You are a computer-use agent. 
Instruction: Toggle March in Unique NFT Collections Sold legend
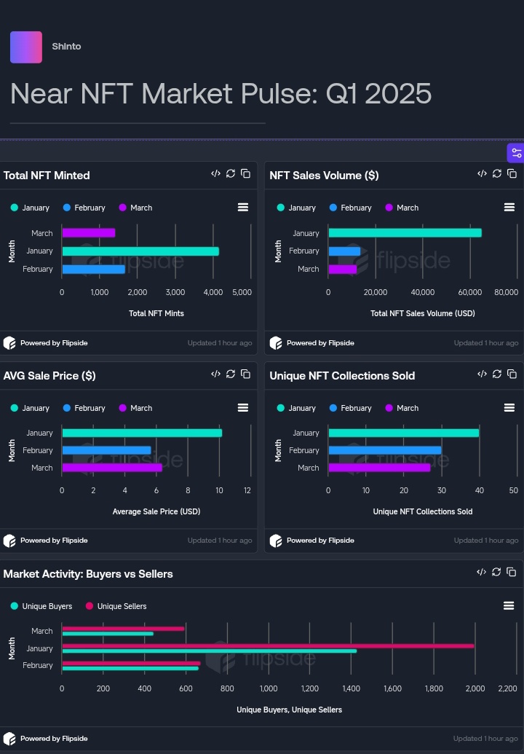point(402,408)
